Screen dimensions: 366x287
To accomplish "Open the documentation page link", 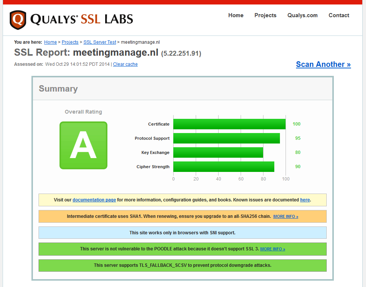I will 94,200.
